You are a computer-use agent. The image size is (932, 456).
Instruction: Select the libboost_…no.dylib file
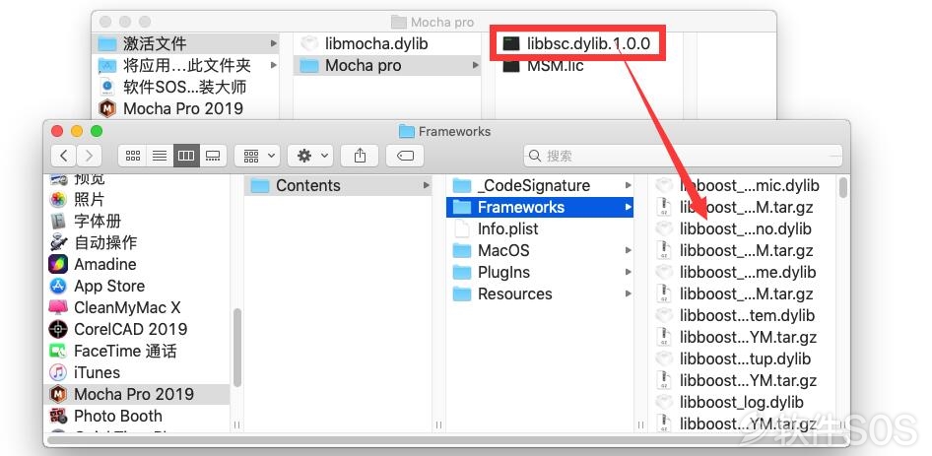coord(743,228)
